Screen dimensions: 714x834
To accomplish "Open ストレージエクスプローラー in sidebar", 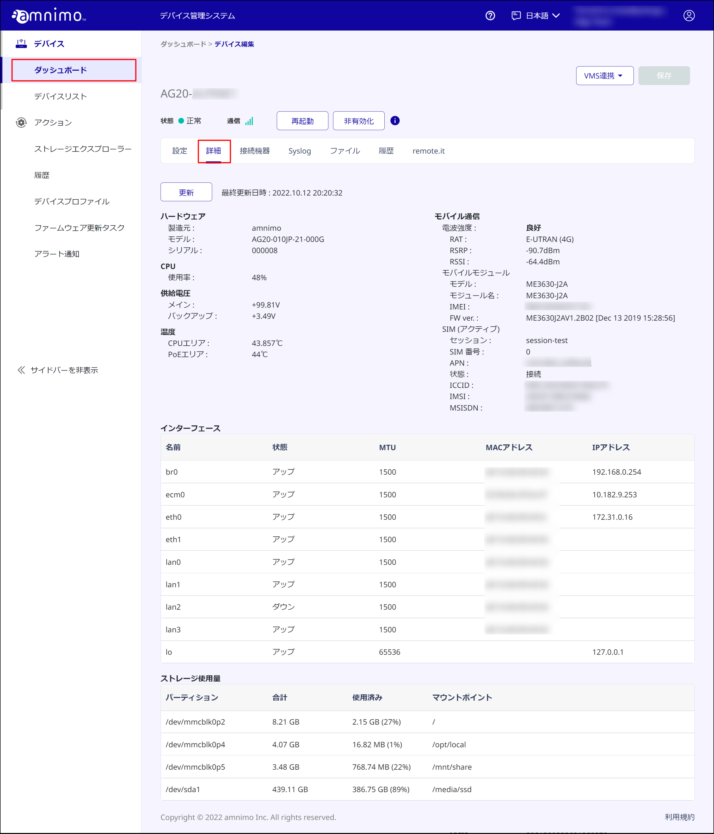I will click(83, 149).
